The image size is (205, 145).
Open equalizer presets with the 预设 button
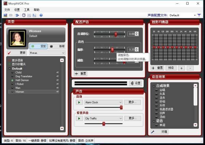click(x=171, y=68)
